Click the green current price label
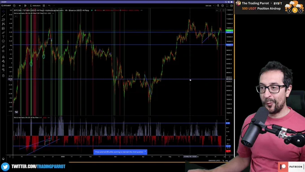 229,31
